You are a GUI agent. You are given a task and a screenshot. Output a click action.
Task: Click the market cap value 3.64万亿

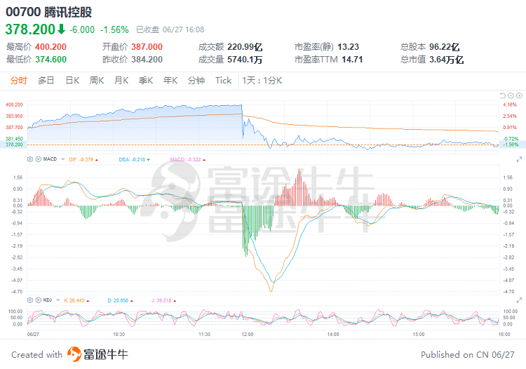point(447,60)
